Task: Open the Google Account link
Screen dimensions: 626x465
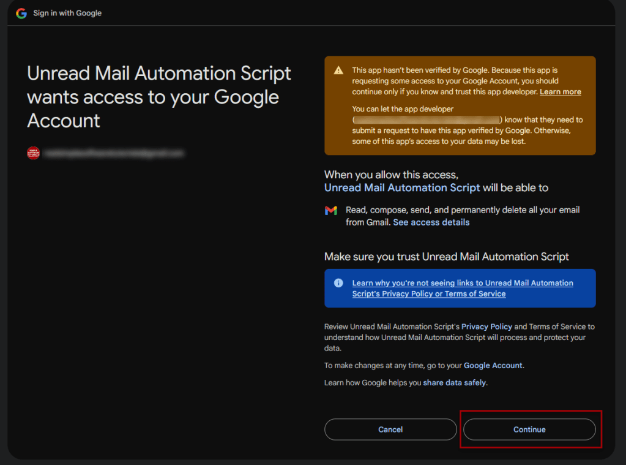Action: coord(493,365)
